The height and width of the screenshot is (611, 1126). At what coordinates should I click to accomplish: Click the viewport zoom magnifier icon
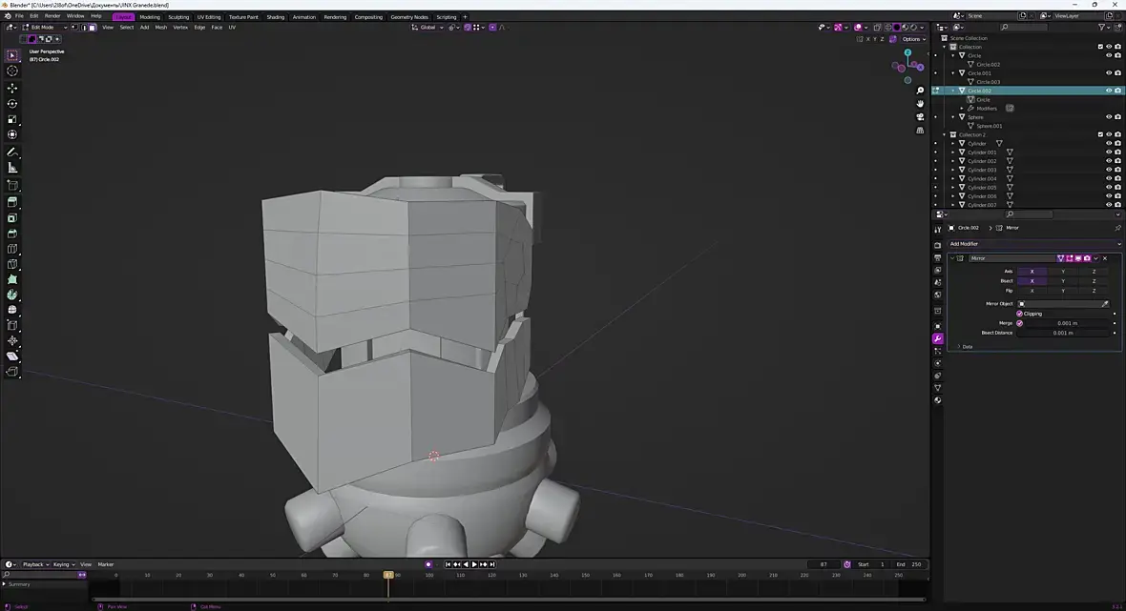coord(920,91)
